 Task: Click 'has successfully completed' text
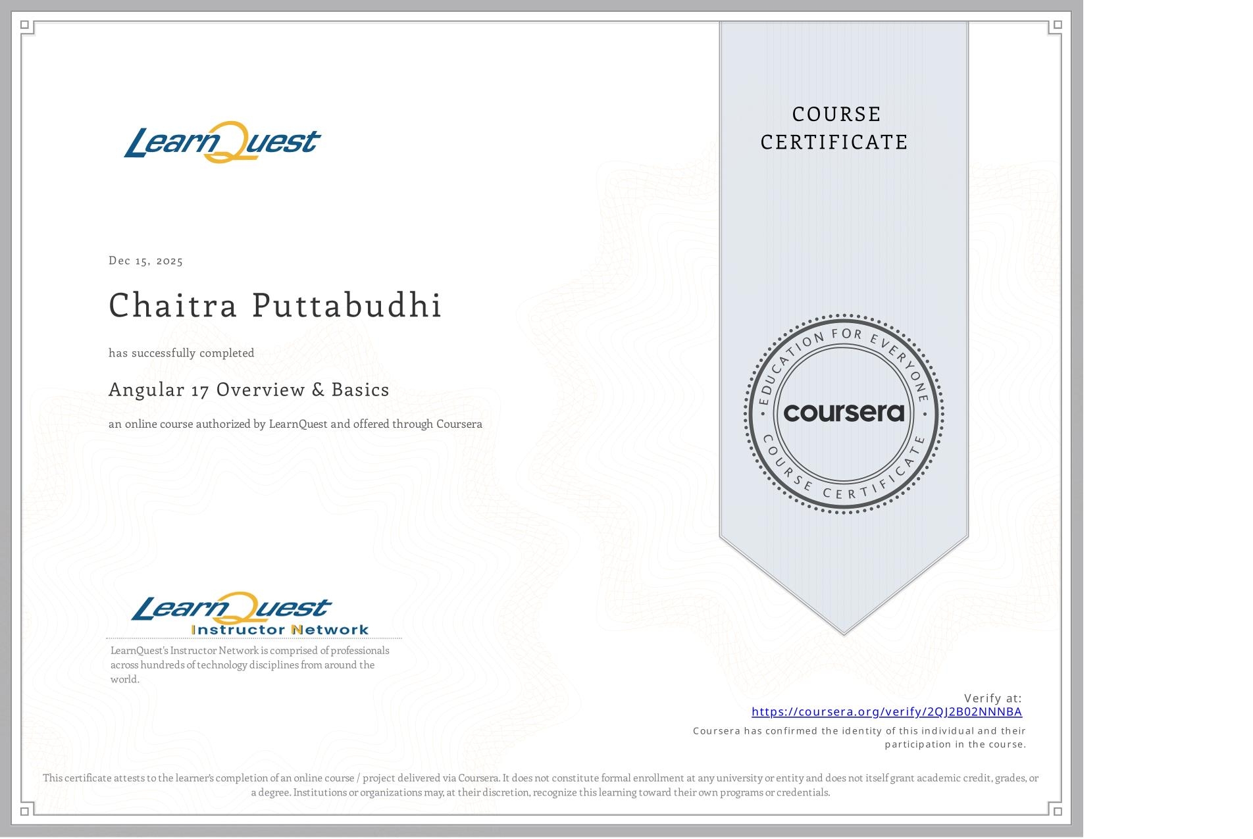pos(182,353)
